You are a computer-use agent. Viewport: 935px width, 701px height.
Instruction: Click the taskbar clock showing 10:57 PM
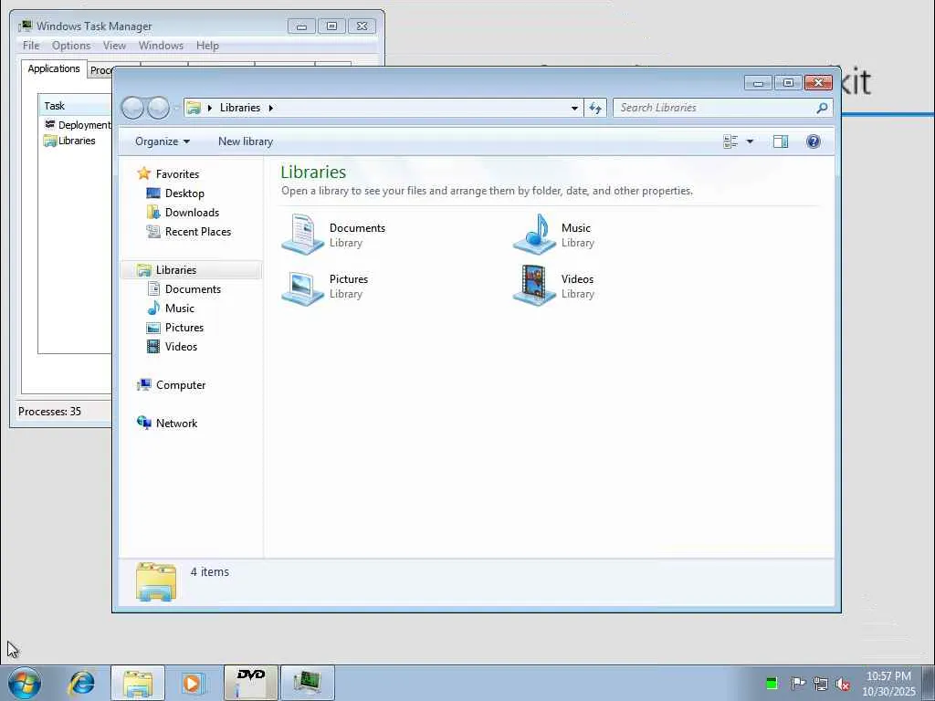coord(888,684)
